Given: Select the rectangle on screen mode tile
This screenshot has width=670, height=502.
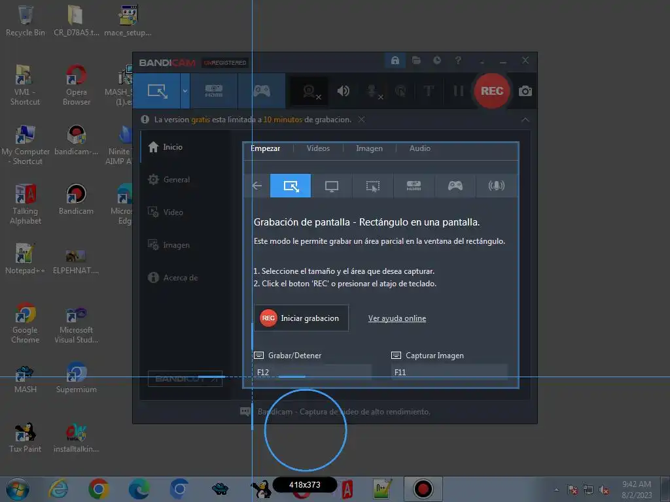Looking at the screenshot, I should 291,186.
